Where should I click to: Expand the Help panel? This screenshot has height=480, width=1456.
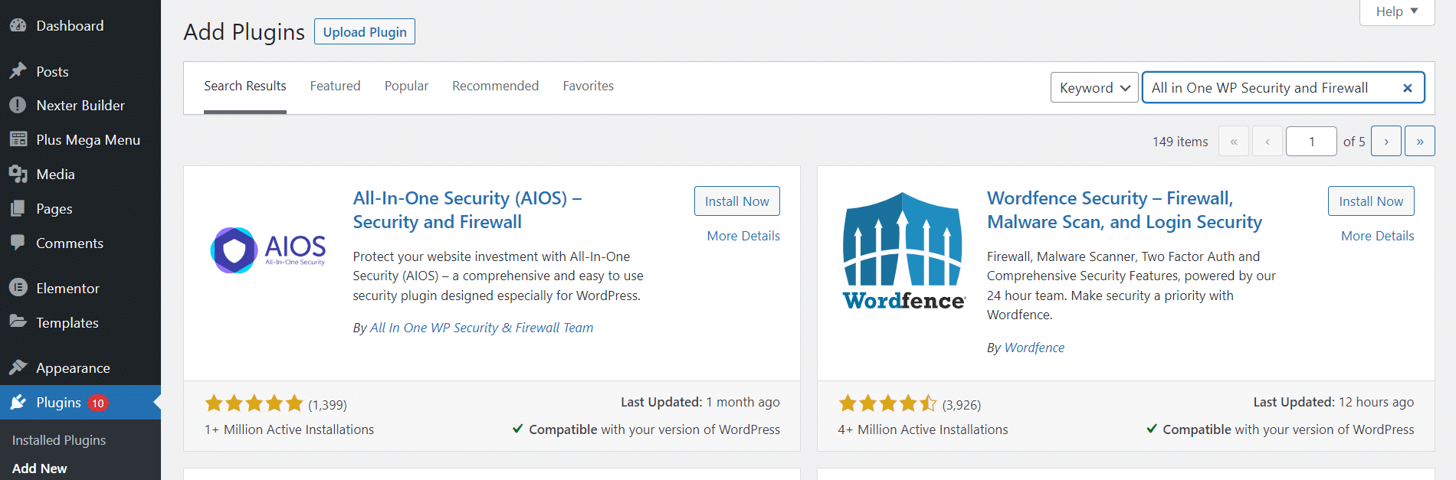(x=1396, y=11)
